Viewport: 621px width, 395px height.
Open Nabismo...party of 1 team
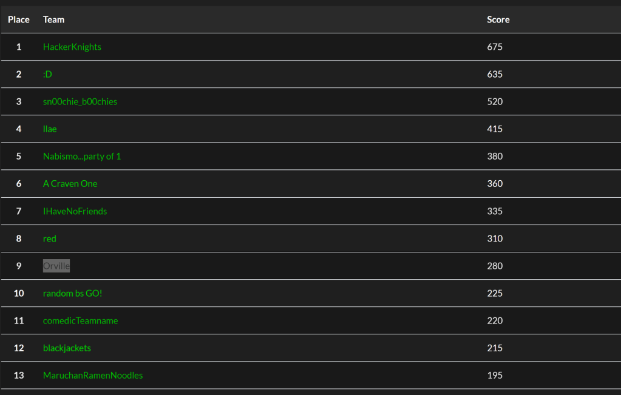coord(82,156)
